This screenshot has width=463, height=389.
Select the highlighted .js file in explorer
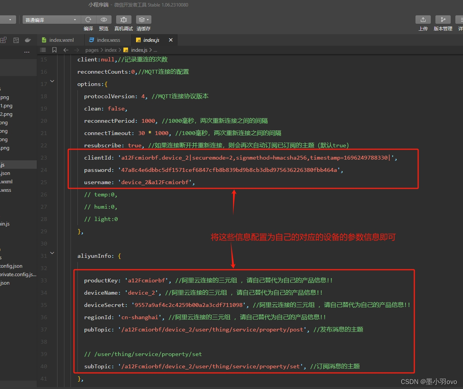point(18,165)
